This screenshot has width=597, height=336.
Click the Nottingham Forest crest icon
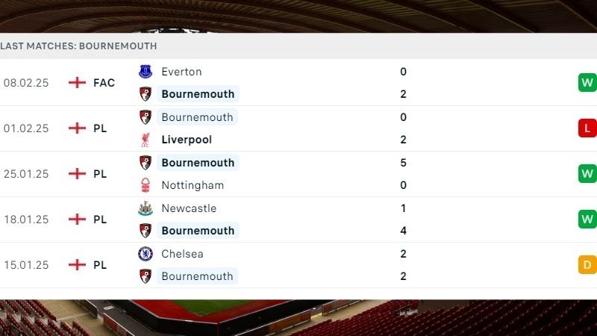[146, 185]
